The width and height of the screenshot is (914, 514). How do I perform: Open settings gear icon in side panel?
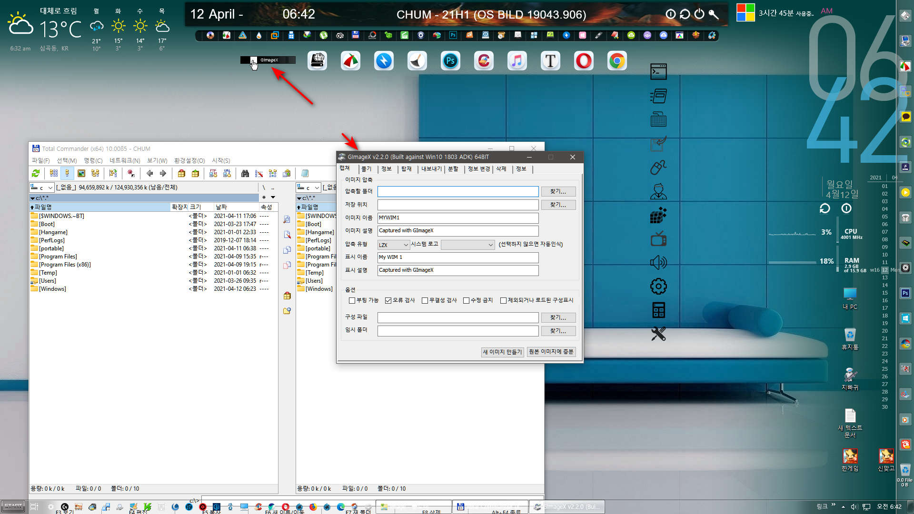click(x=658, y=286)
